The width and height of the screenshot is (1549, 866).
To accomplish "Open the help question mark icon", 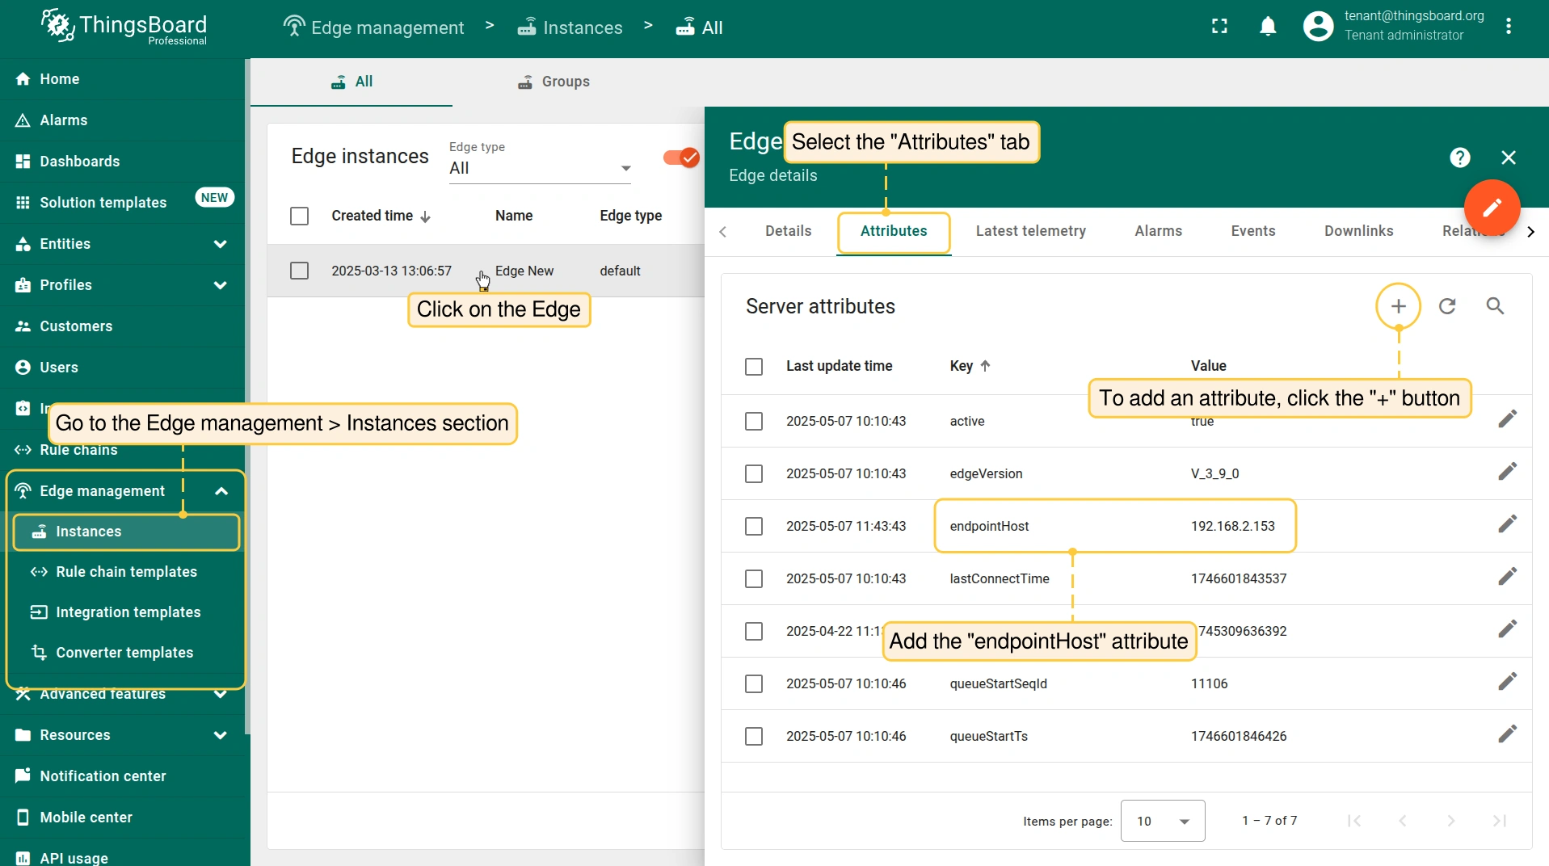I will (x=1459, y=158).
